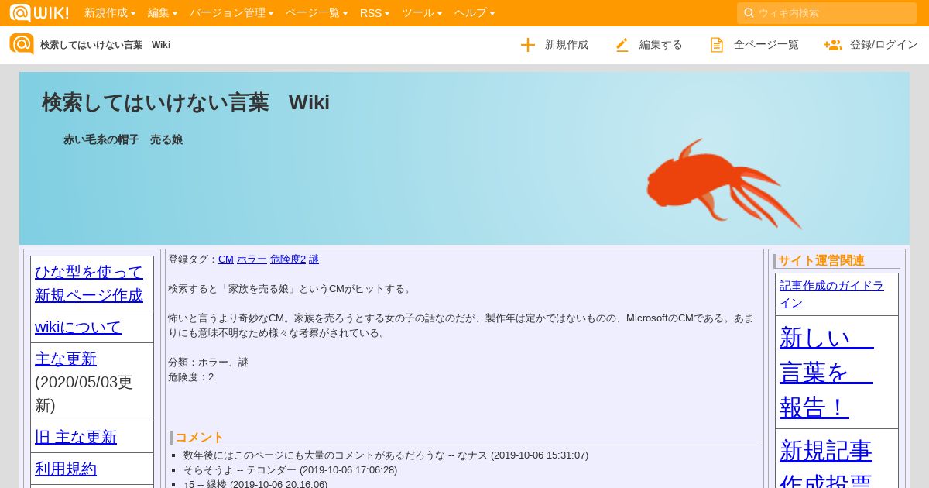Click the 分類：ホラー、謎 line
The image size is (929, 488).
[x=208, y=363]
